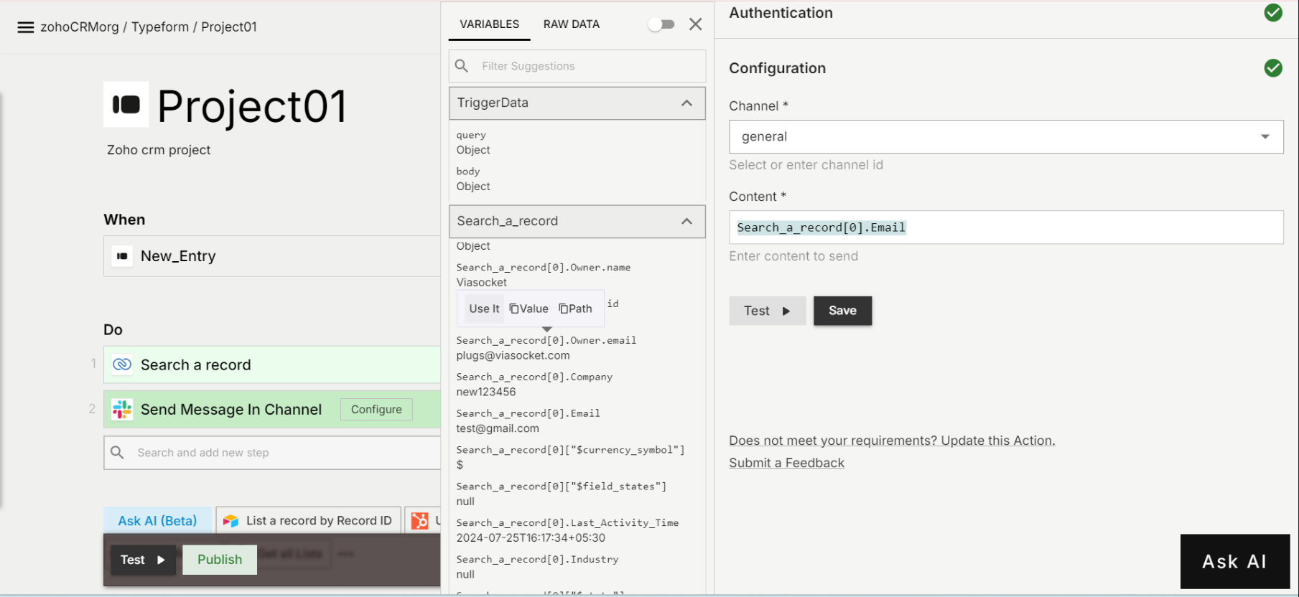Click the Filter Suggestions input

(577, 66)
